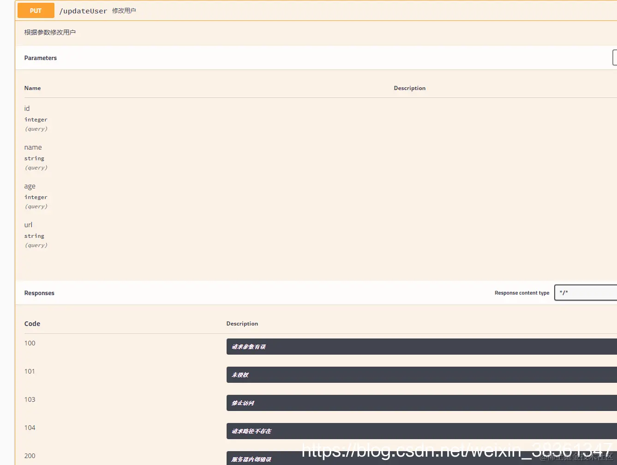The width and height of the screenshot is (617, 465).
Task: Click the (query) label under id
Action: pos(36,129)
